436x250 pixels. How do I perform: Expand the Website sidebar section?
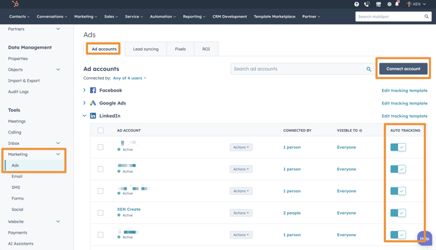pyautogui.click(x=58, y=222)
